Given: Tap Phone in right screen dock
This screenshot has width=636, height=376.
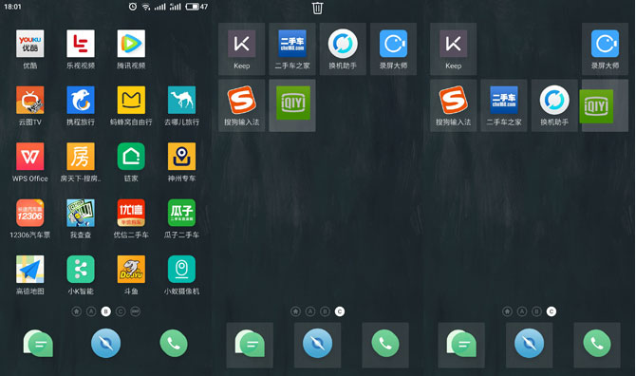Looking at the screenshot, I should tap(597, 345).
